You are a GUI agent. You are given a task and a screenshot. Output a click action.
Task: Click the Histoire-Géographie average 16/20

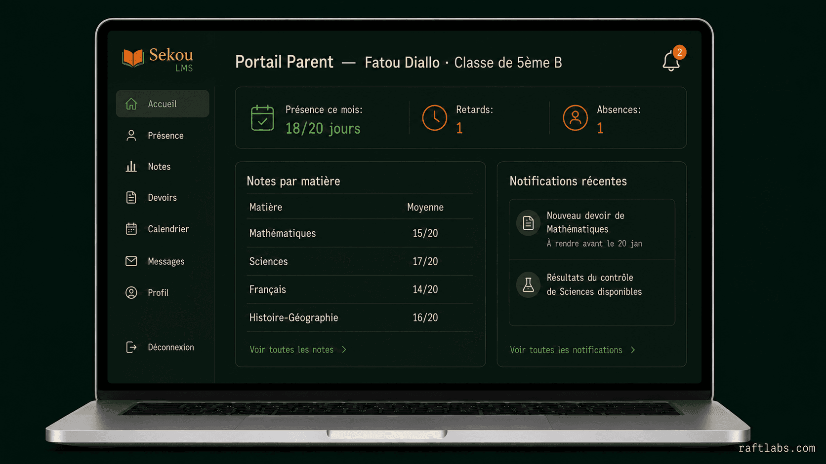pos(425,318)
